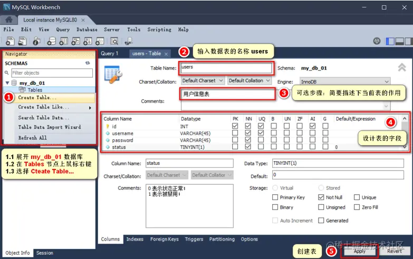
Task: Switch to the Indexes tab
Action: point(135,239)
